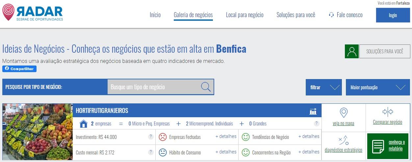Go to 'Início' menu item
412x162 pixels.
(155, 15)
